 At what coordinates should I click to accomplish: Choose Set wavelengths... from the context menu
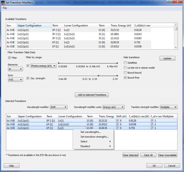(x=90, y=132)
